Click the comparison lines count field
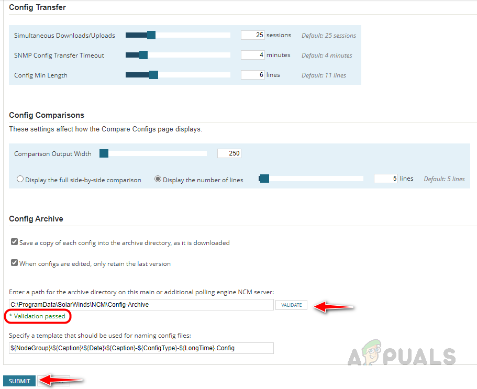 (x=386, y=179)
